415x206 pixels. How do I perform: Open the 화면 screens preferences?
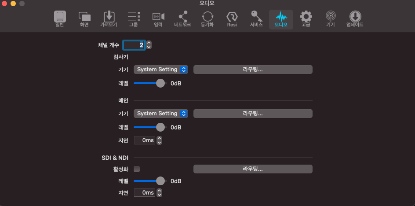click(x=84, y=19)
